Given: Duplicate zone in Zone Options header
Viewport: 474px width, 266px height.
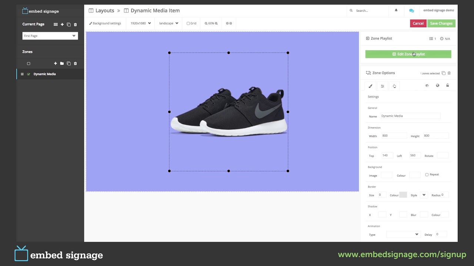Looking at the screenshot, I should (x=443, y=73).
